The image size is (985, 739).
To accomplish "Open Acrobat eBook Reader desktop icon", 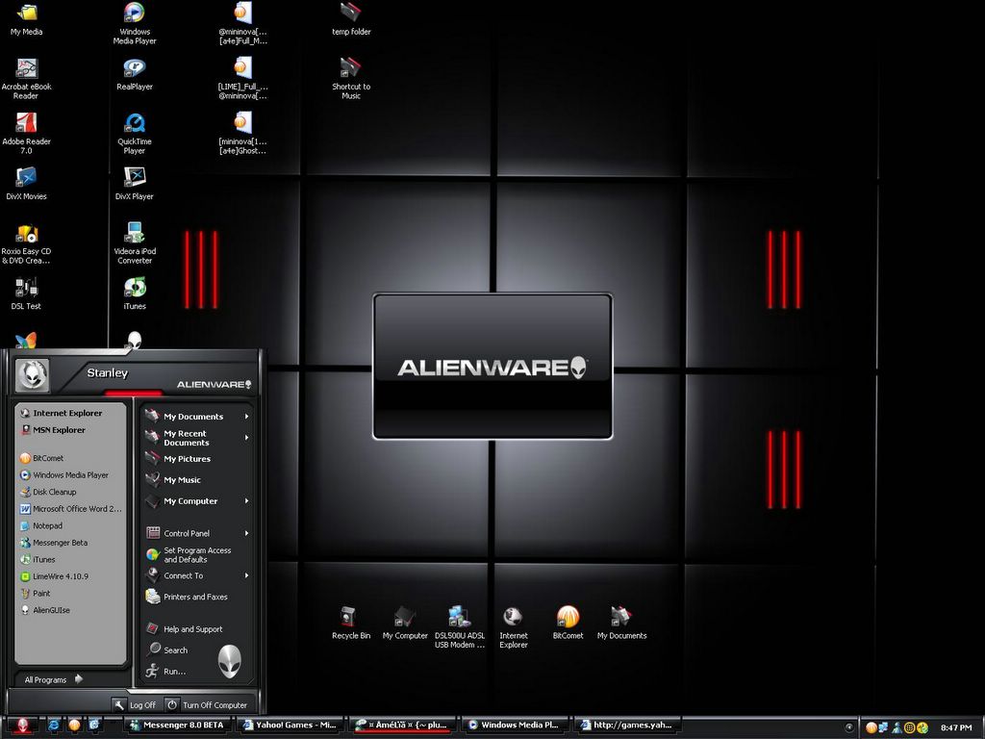I will pyautogui.click(x=26, y=79).
